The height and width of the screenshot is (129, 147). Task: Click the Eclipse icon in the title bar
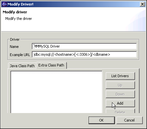click(5, 4)
